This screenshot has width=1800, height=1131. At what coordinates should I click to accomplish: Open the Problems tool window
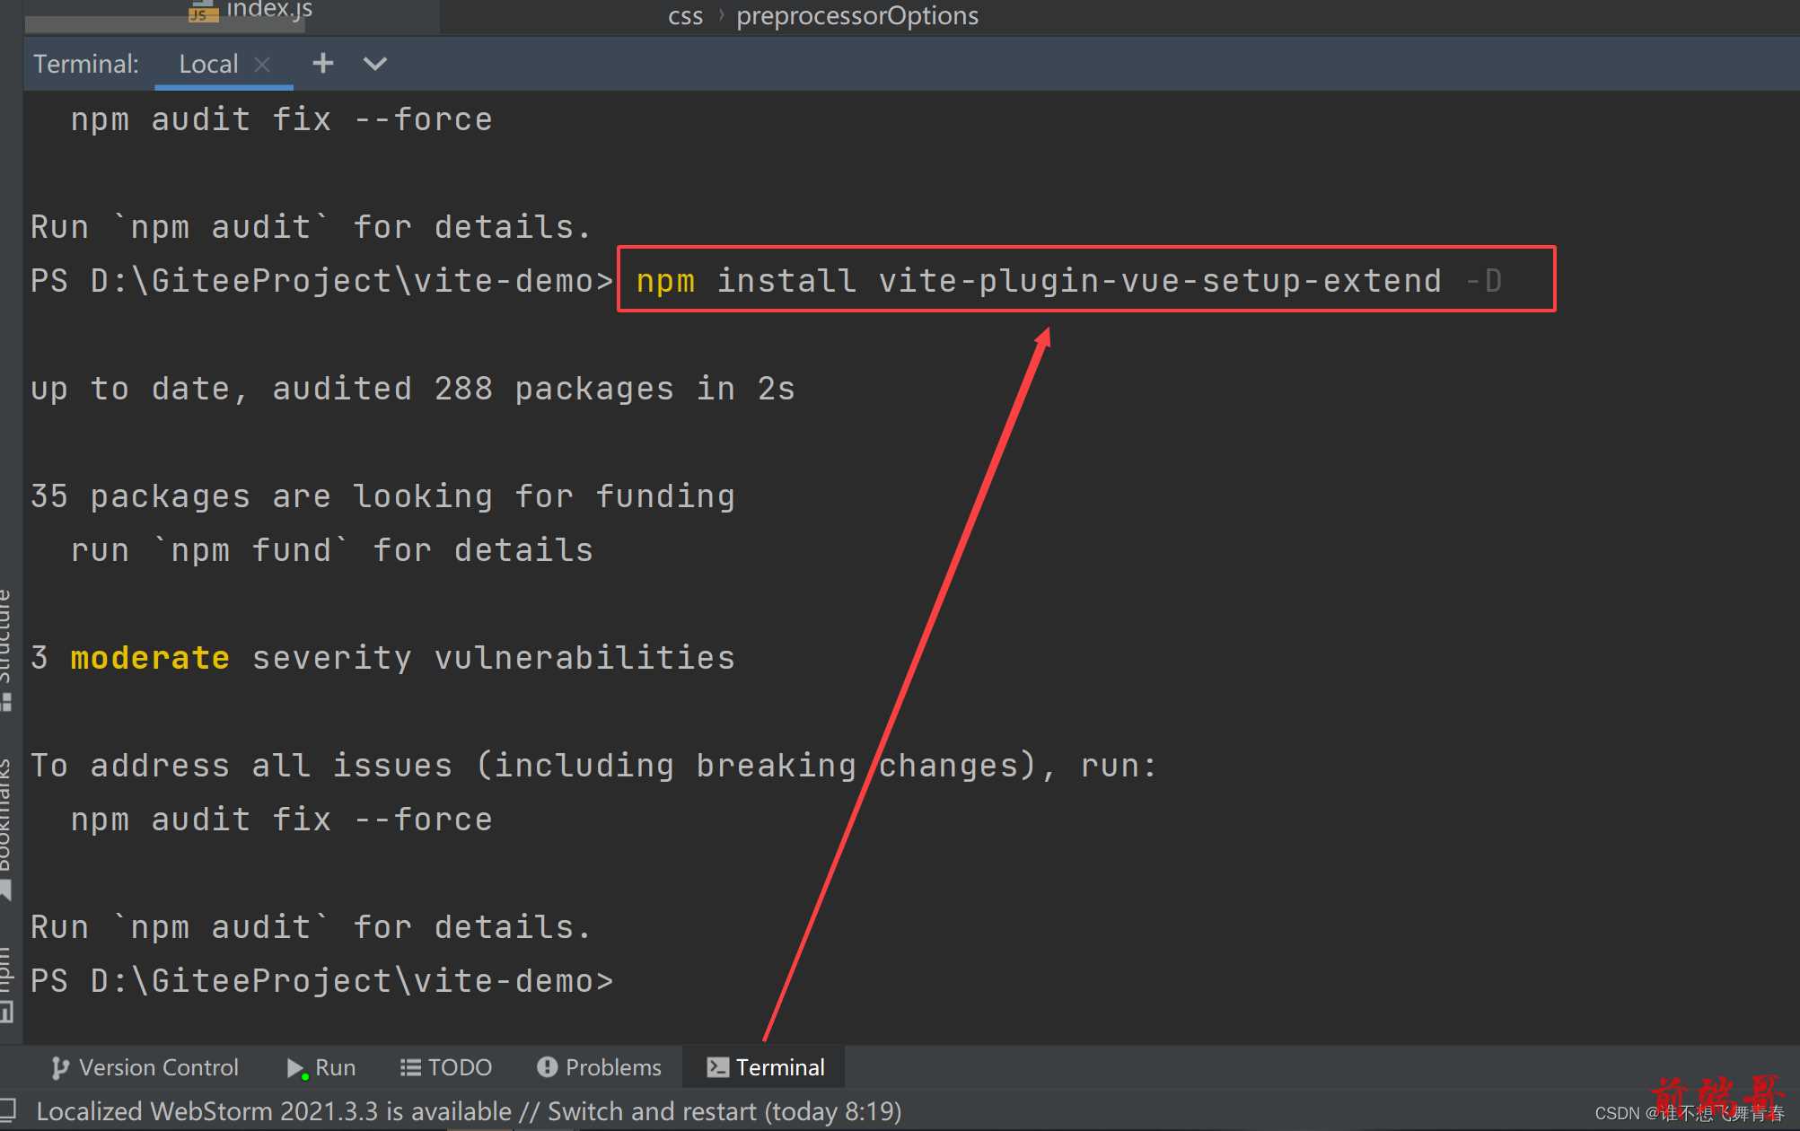point(599,1067)
